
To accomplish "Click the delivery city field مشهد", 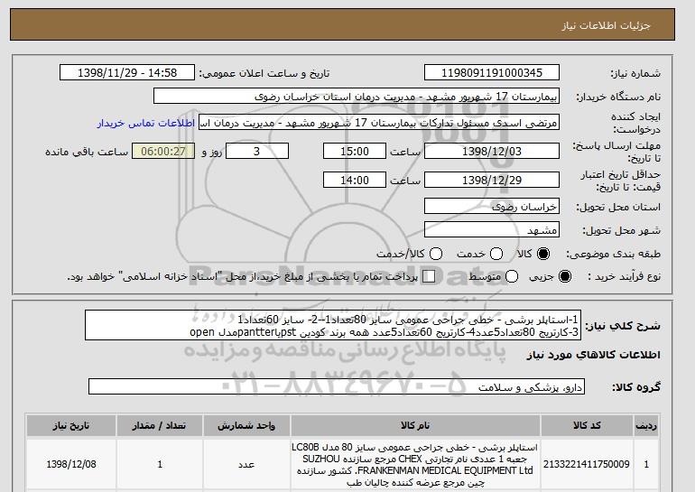I will click(x=492, y=230).
